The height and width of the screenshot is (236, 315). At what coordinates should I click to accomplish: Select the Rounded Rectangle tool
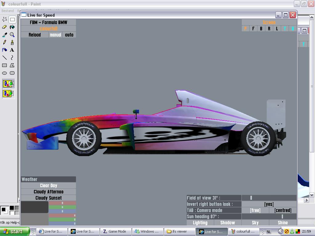[12, 73]
